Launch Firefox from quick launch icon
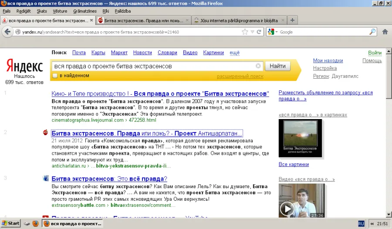The width and height of the screenshot is (392, 229). click(x=36, y=223)
